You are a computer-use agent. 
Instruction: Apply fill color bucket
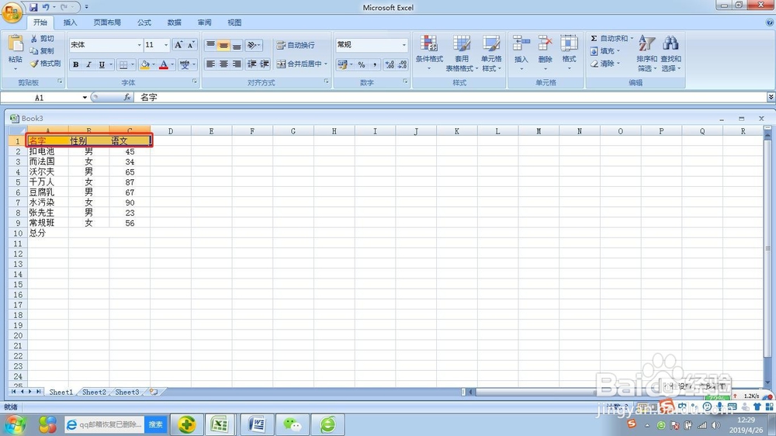[145, 64]
